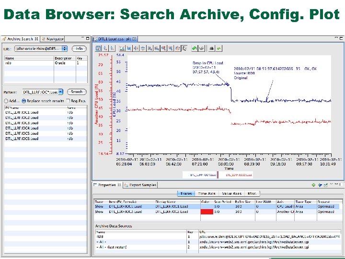Image resolution: width=345 pixels, height=259 pixels.
Task: Select the Properties view tab
Action: [x=107, y=185]
